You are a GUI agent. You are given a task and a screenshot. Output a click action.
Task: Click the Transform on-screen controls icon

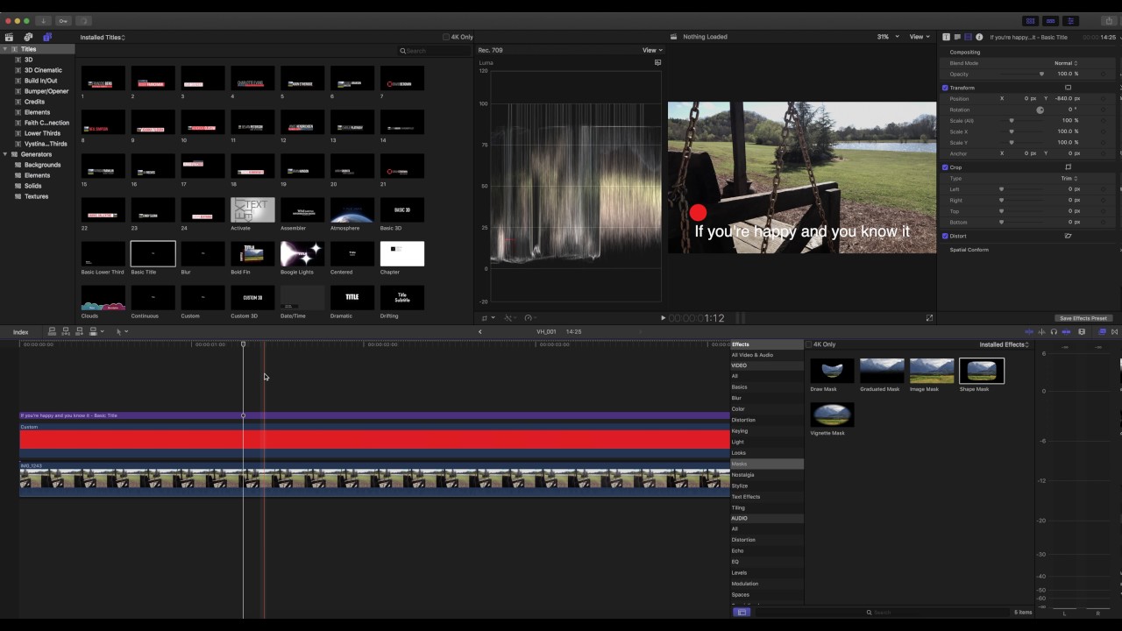pyautogui.click(x=1068, y=88)
